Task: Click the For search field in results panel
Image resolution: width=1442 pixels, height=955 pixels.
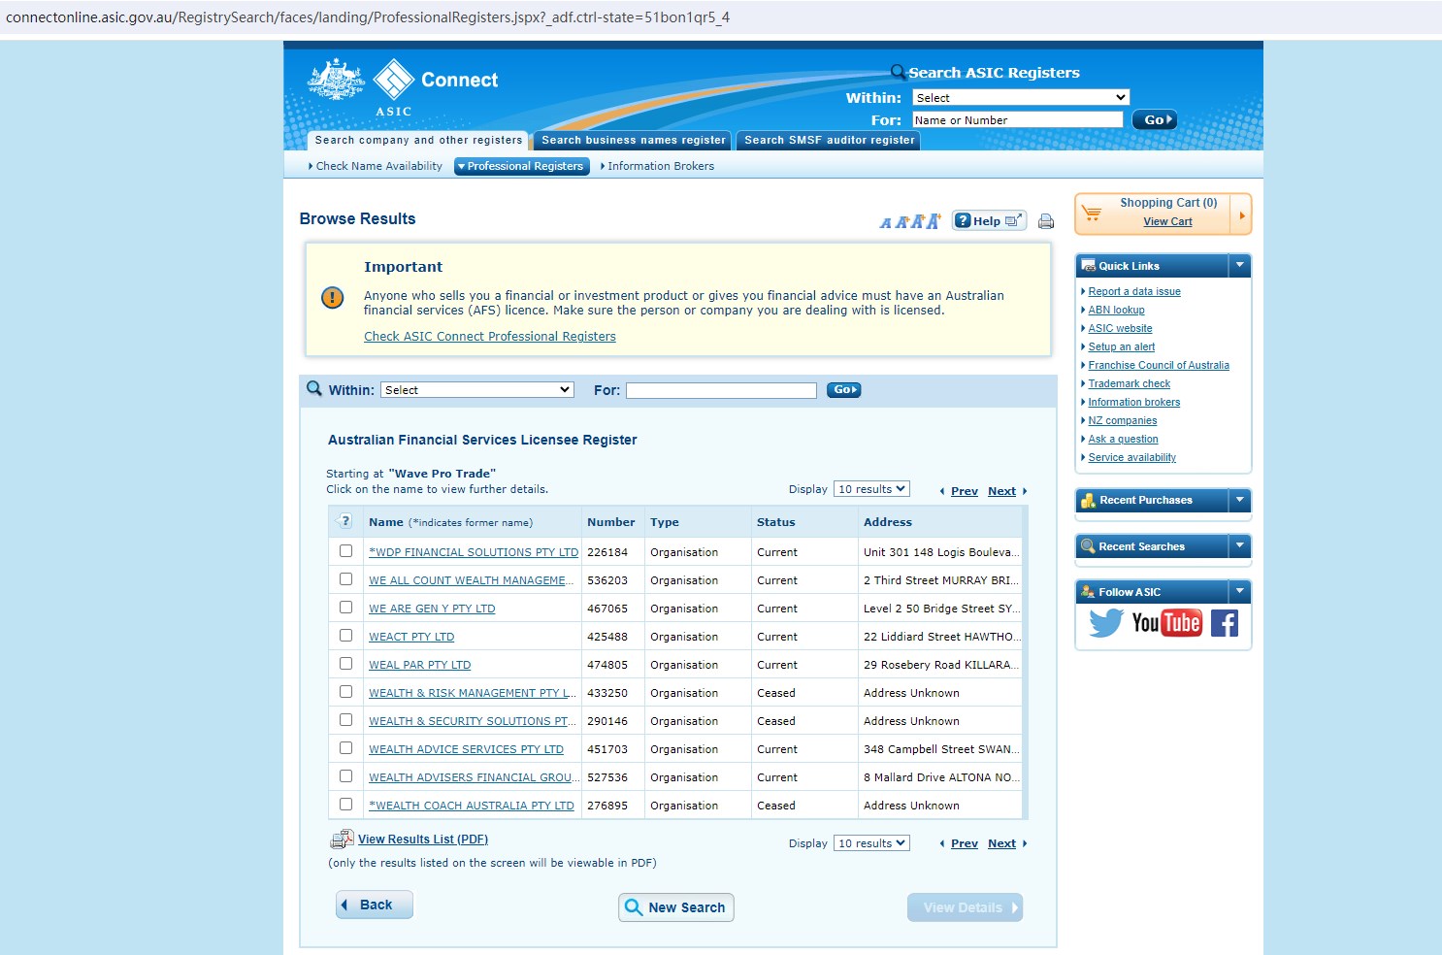Action: 721,390
